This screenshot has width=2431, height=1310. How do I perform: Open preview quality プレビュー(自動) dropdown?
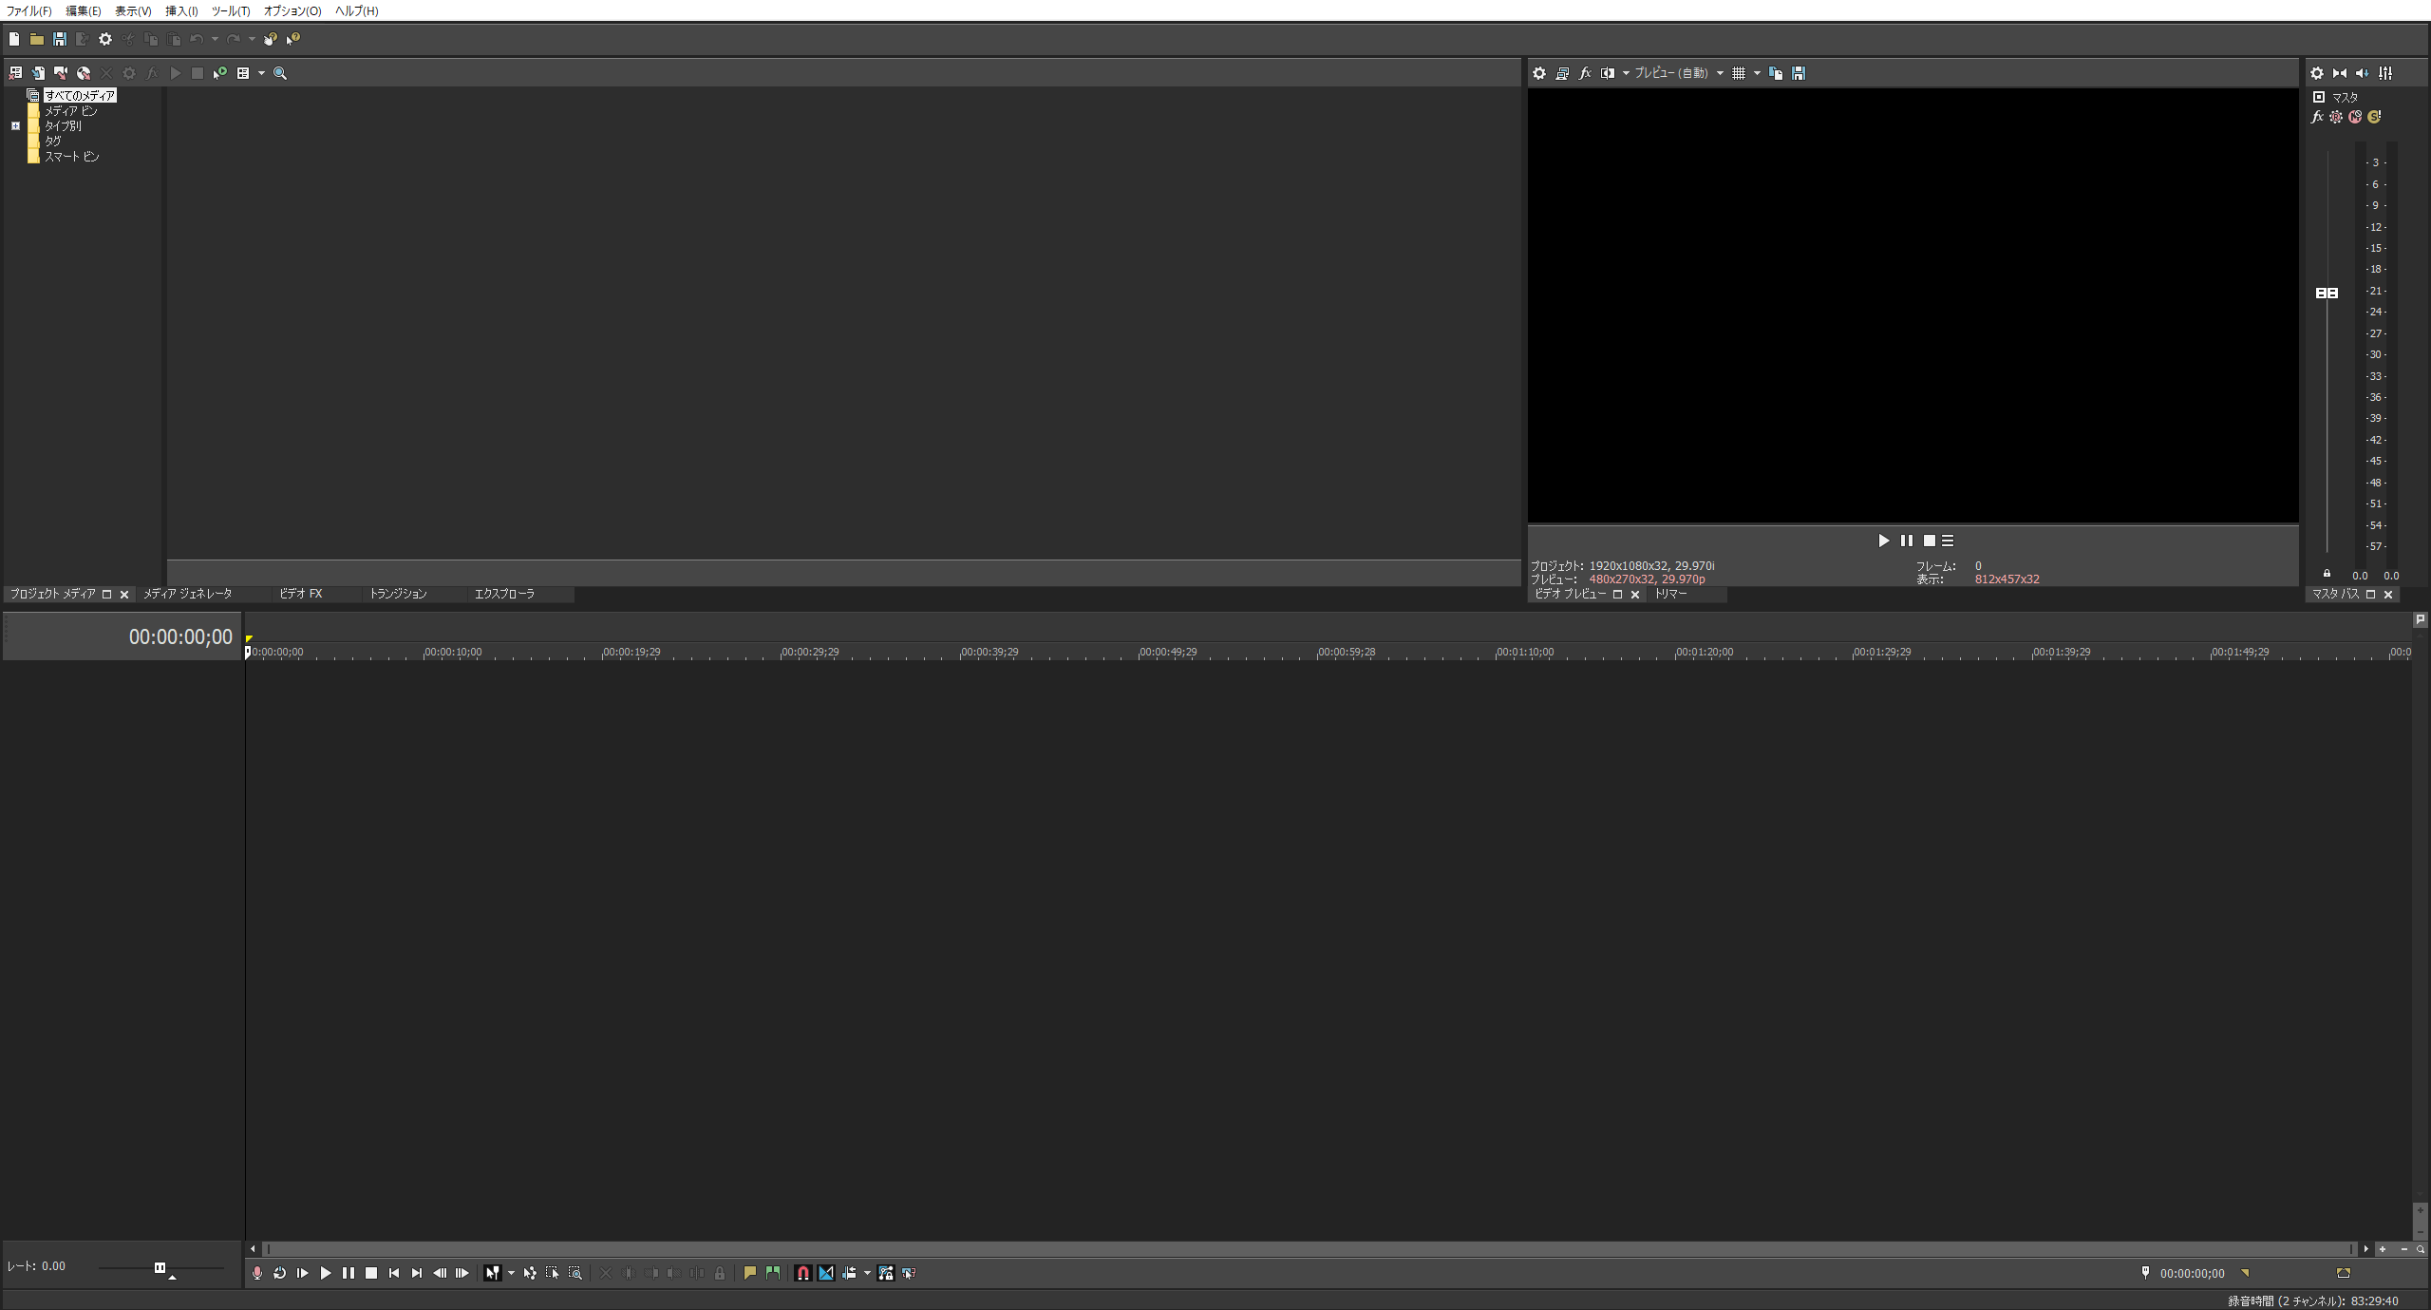pyautogui.click(x=1720, y=73)
